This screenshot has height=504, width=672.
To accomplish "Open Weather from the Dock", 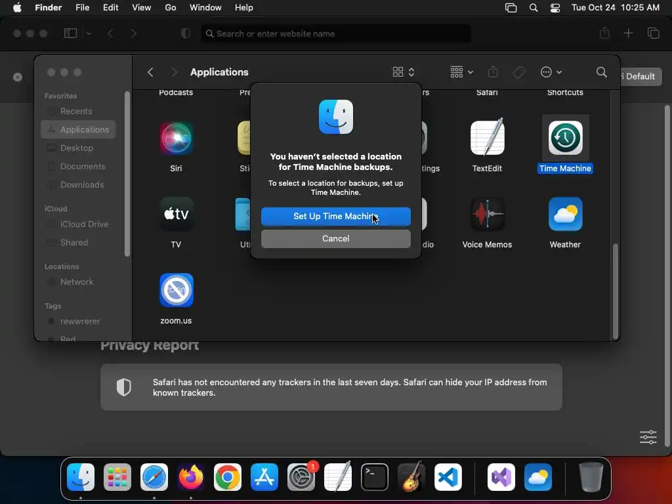I will [538, 477].
